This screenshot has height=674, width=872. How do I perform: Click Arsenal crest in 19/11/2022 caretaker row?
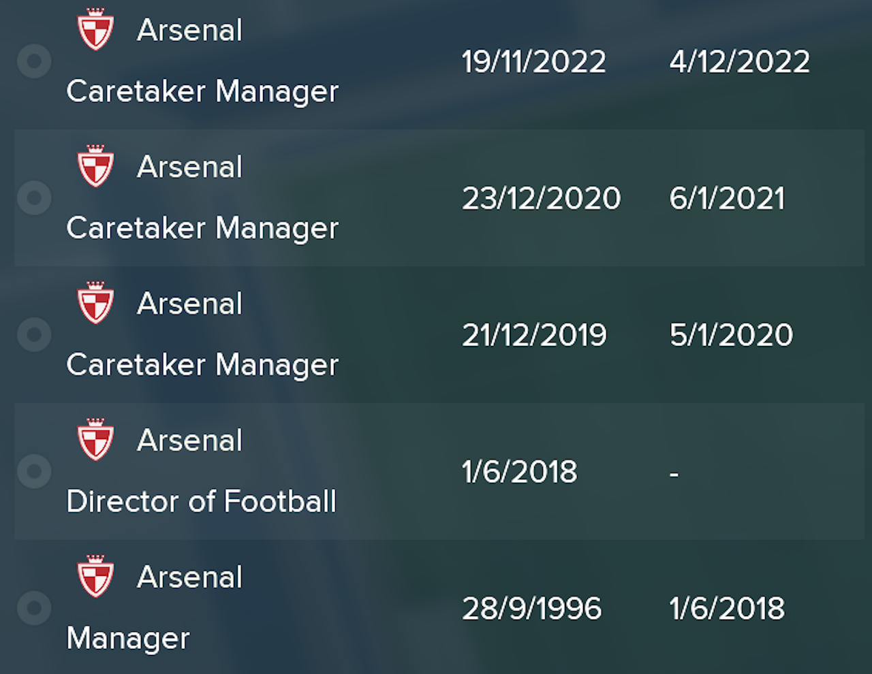(95, 29)
